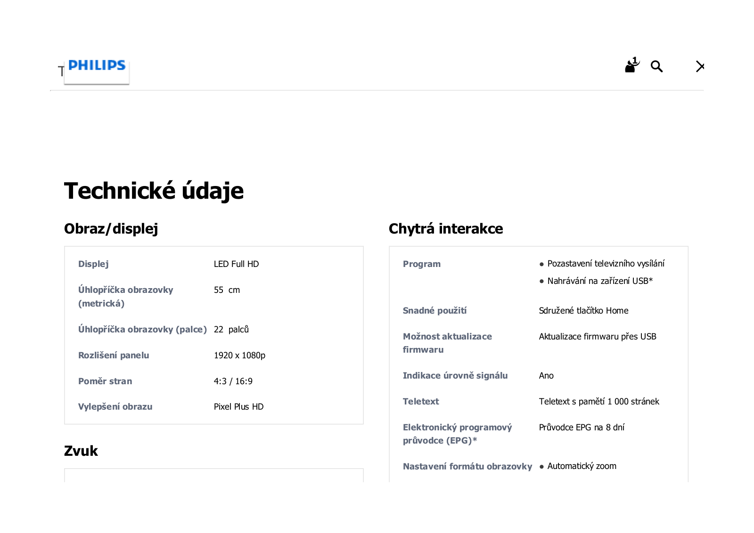Screen dimensions: 754x533
Task: Select the Chytrá interakce section heading
Action: 446,229
